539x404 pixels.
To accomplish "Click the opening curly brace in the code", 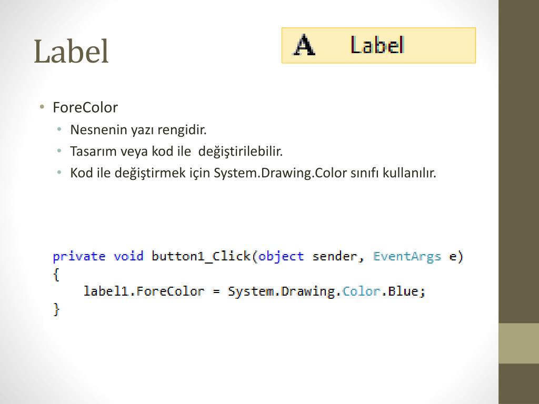I will (x=56, y=274).
